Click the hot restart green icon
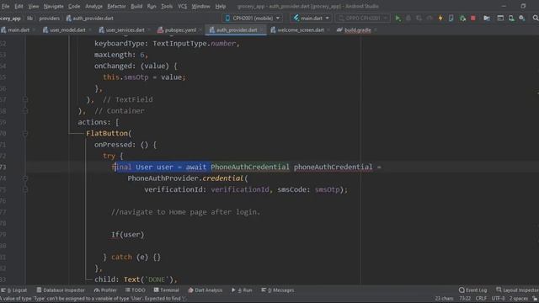539x303 pixels. click(462, 19)
